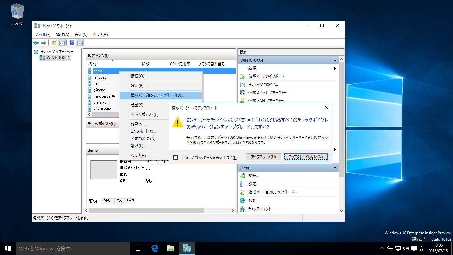Click the yellow warning icon in dialog

pos(178,122)
